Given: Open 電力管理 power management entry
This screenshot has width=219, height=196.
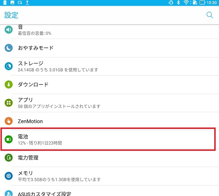Looking at the screenshot, I should point(109,157).
